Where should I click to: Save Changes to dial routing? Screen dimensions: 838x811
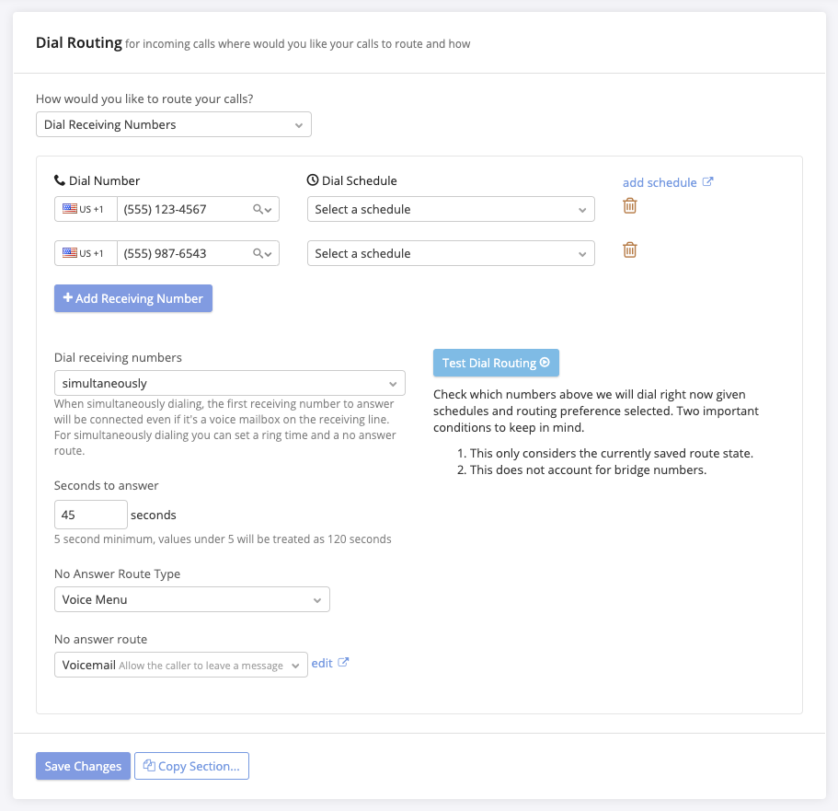[83, 766]
